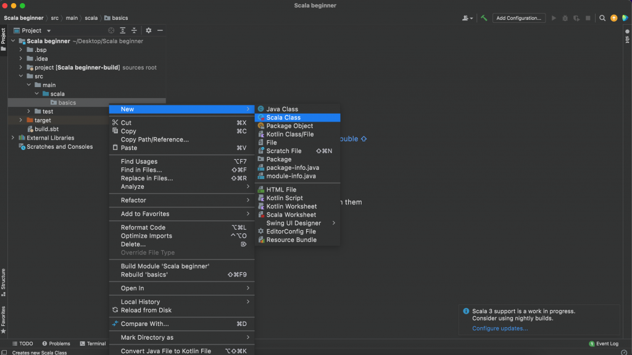
Task: Click the Debug bug icon in toolbar
Action: [565, 18]
